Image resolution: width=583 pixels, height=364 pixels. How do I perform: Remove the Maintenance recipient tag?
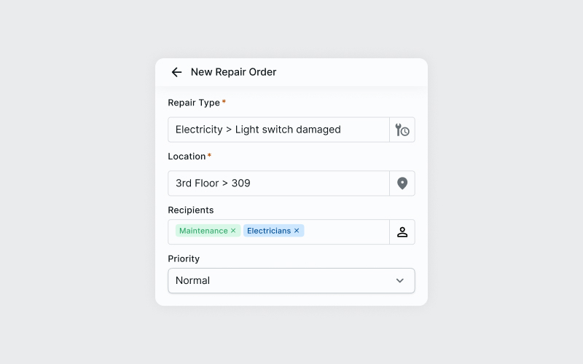click(x=233, y=231)
